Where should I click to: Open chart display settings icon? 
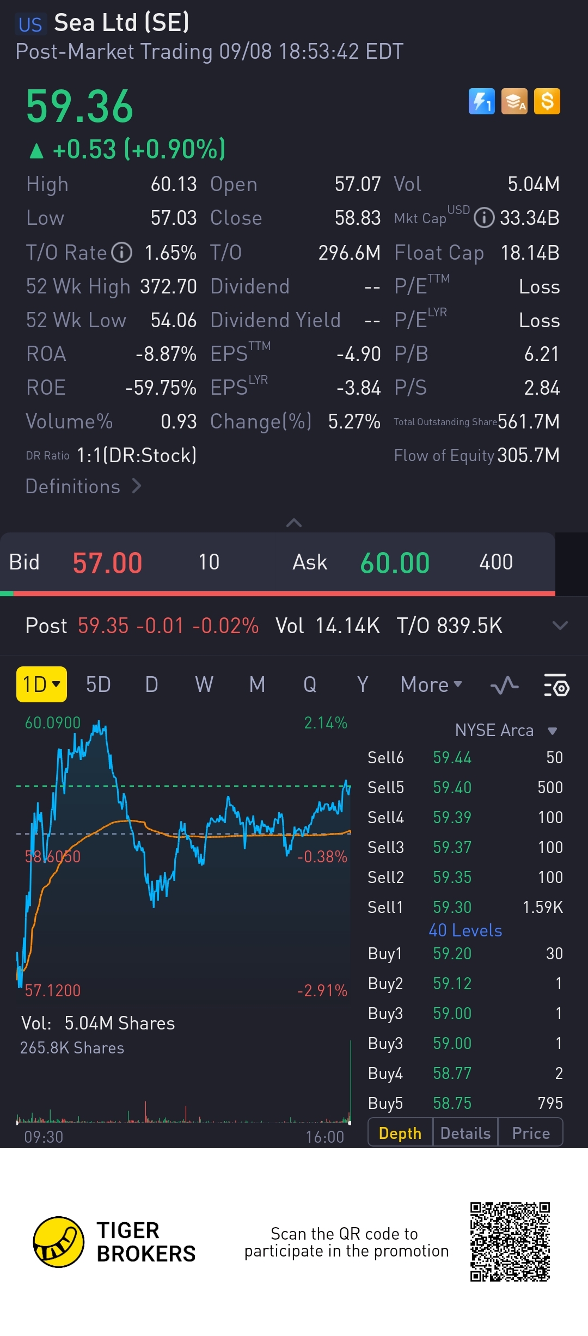click(556, 685)
